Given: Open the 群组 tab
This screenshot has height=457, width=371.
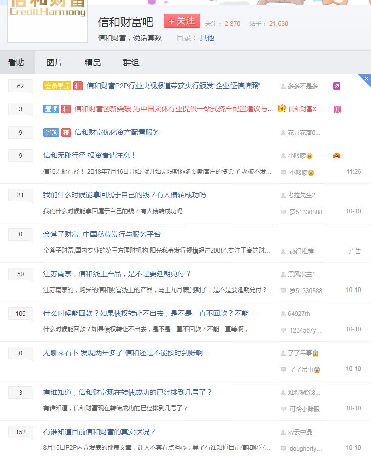Looking at the screenshot, I should [x=131, y=62].
